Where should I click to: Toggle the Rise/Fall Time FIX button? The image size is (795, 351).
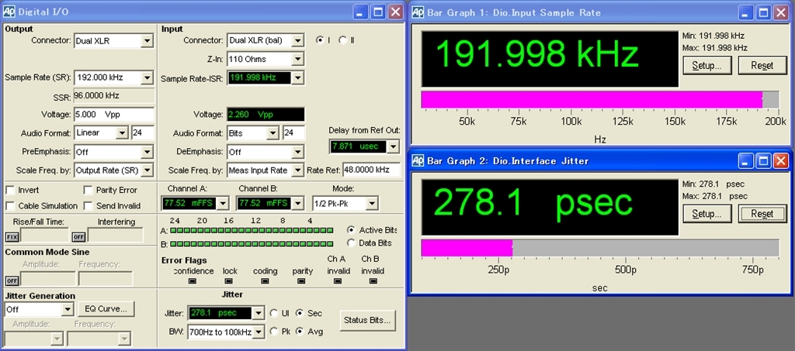[12, 237]
